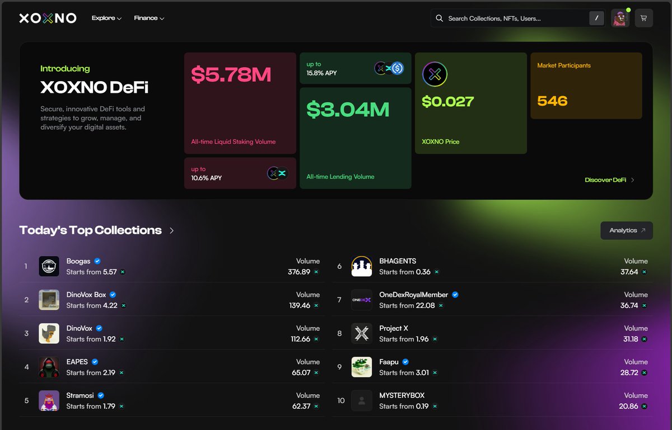Expand Today's Top Collections chevron arrow

point(171,230)
